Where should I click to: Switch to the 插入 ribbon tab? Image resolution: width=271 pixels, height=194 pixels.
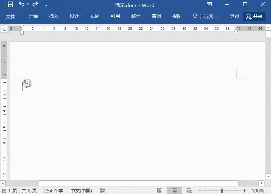pos(54,16)
